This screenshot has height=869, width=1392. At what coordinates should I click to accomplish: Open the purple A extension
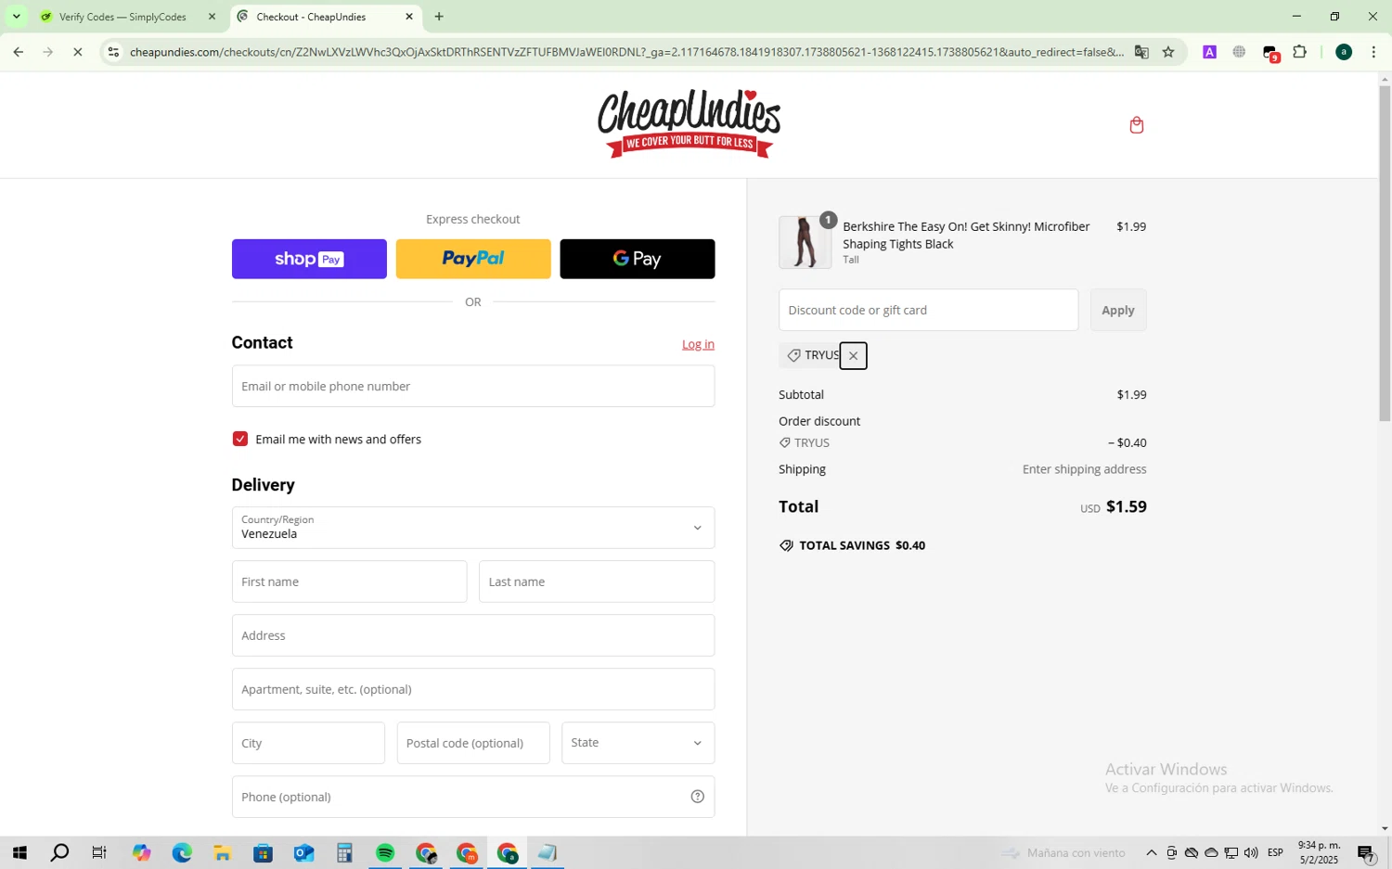[1209, 52]
